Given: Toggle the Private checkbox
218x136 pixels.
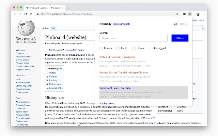Looking at the screenshot, I should coord(101,48).
